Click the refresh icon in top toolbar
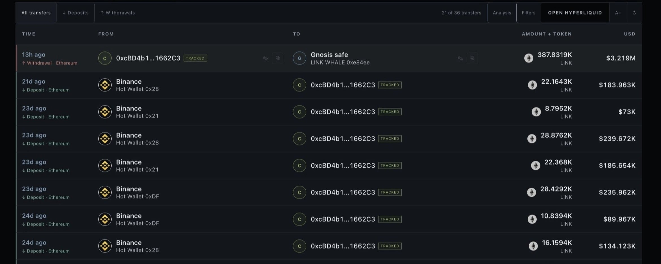This screenshot has height=264, width=661. [x=634, y=13]
